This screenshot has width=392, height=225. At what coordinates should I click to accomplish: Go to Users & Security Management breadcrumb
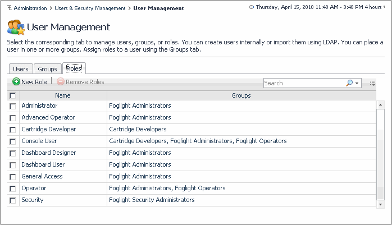point(90,8)
